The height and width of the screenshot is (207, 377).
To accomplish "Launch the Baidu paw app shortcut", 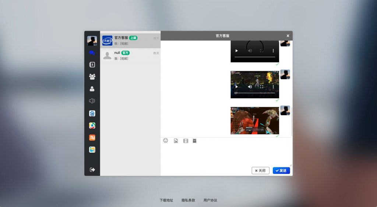I will click(92, 113).
